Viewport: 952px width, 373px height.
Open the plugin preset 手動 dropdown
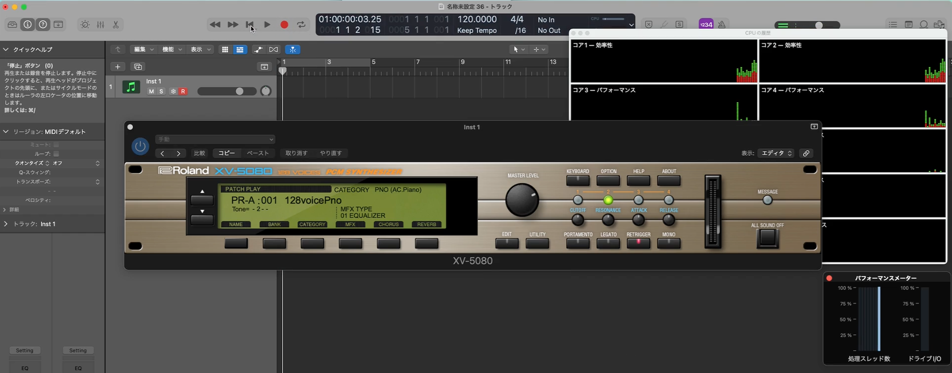(215, 139)
